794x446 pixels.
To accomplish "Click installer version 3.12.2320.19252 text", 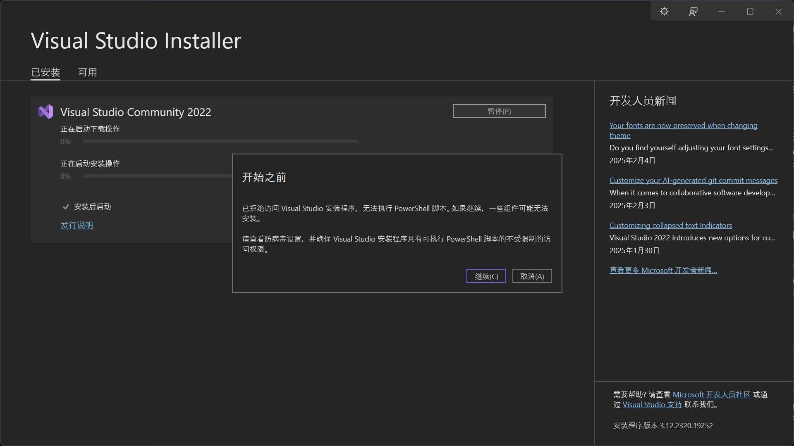I will point(663,426).
